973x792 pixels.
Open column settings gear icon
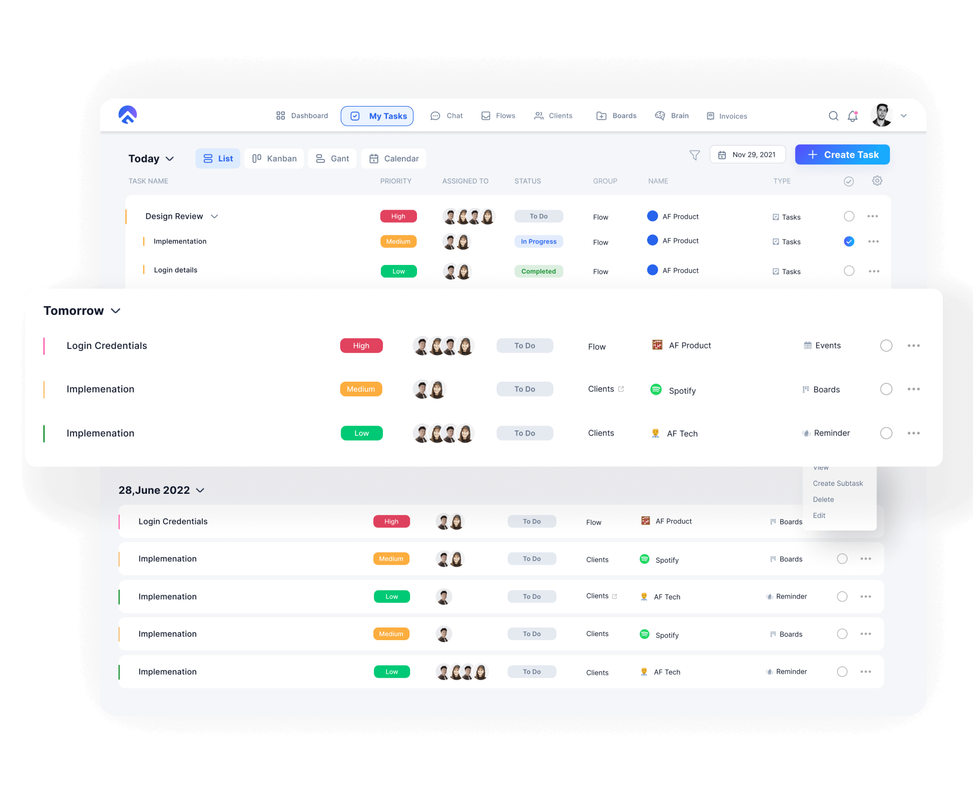[877, 181]
